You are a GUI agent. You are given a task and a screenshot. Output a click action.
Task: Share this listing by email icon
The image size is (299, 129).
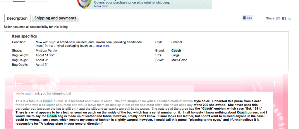pos(278,18)
